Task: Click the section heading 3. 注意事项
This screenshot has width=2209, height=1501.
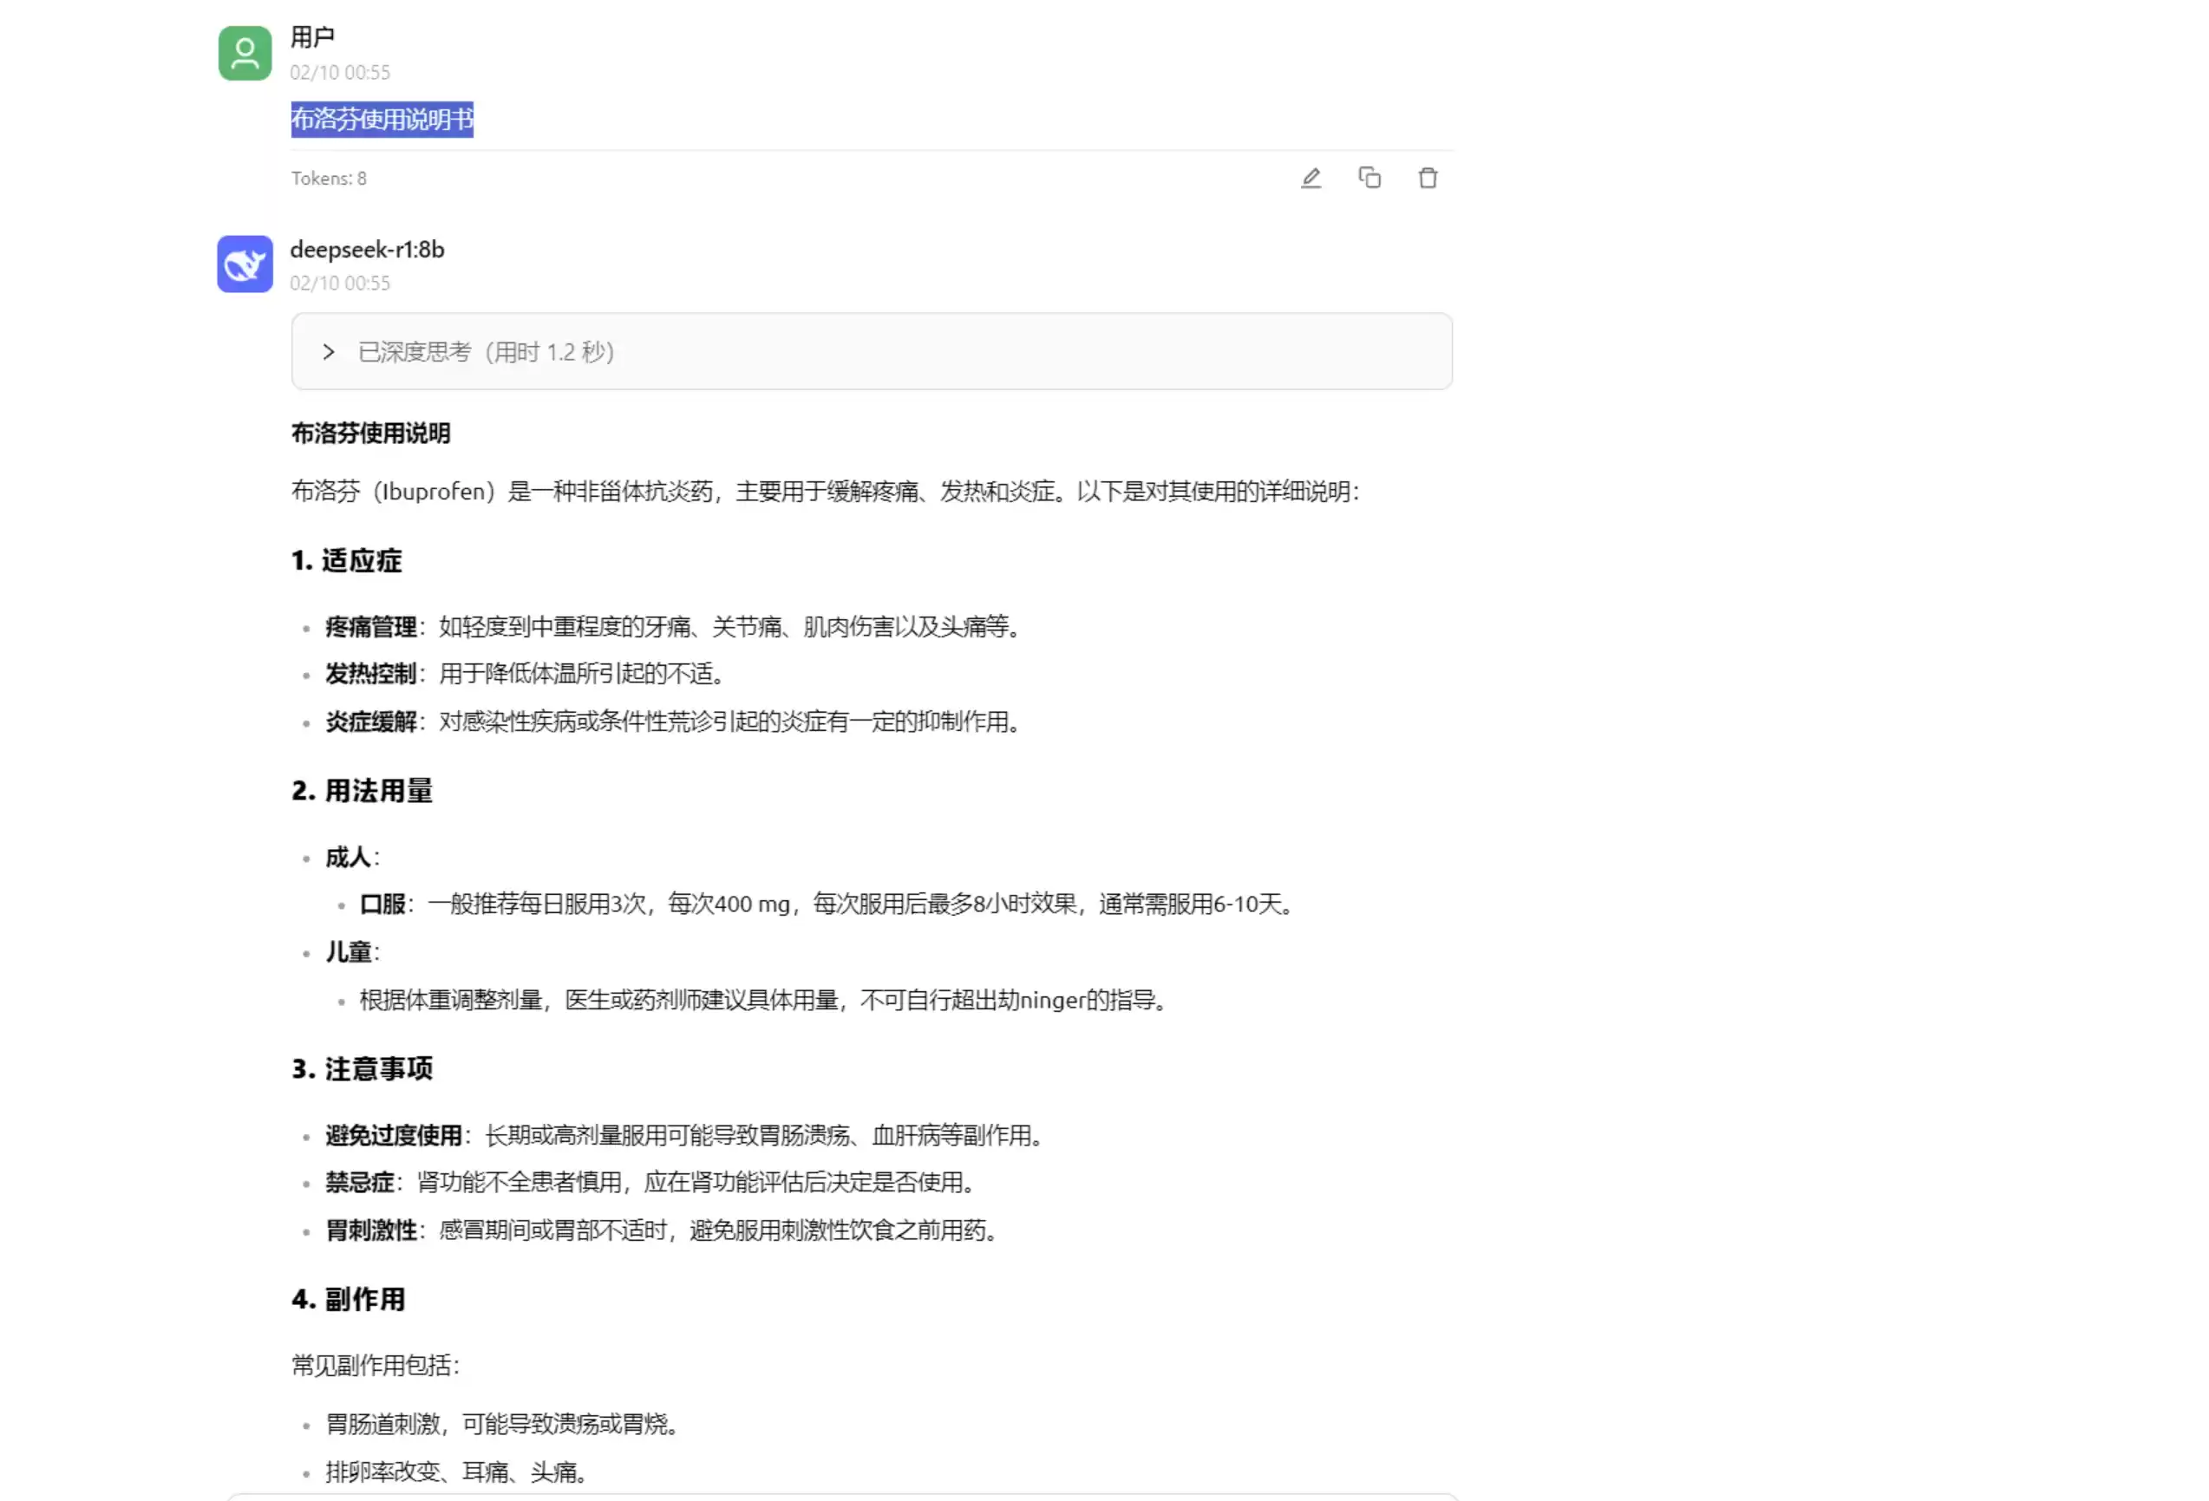Action: pos(363,1068)
